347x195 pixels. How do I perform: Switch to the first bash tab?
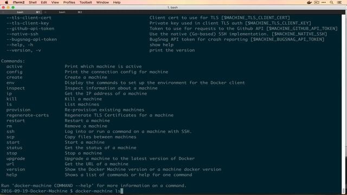[x=22, y=12]
